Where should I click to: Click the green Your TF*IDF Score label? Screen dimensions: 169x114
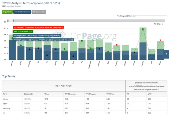pos(23,32)
